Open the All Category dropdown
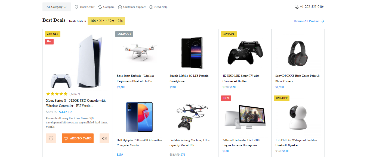 click(x=56, y=7)
